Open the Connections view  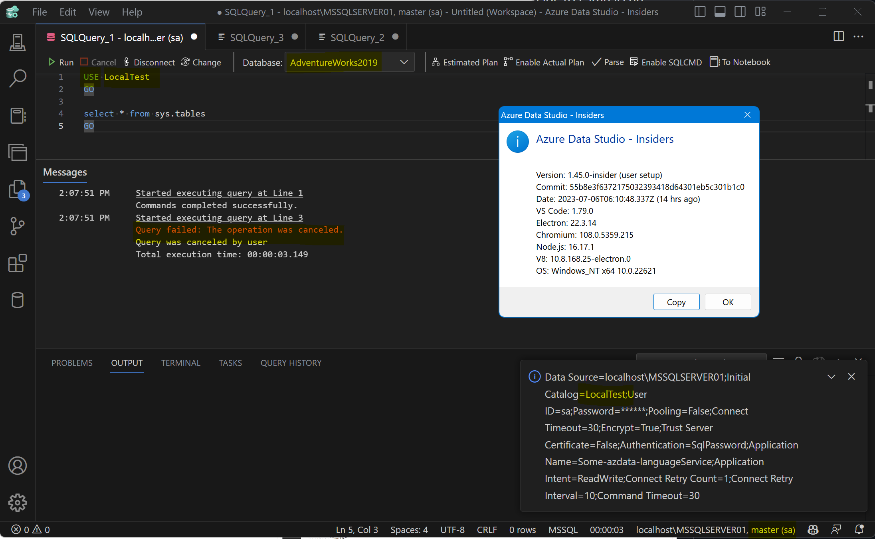[x=17, y=43]
